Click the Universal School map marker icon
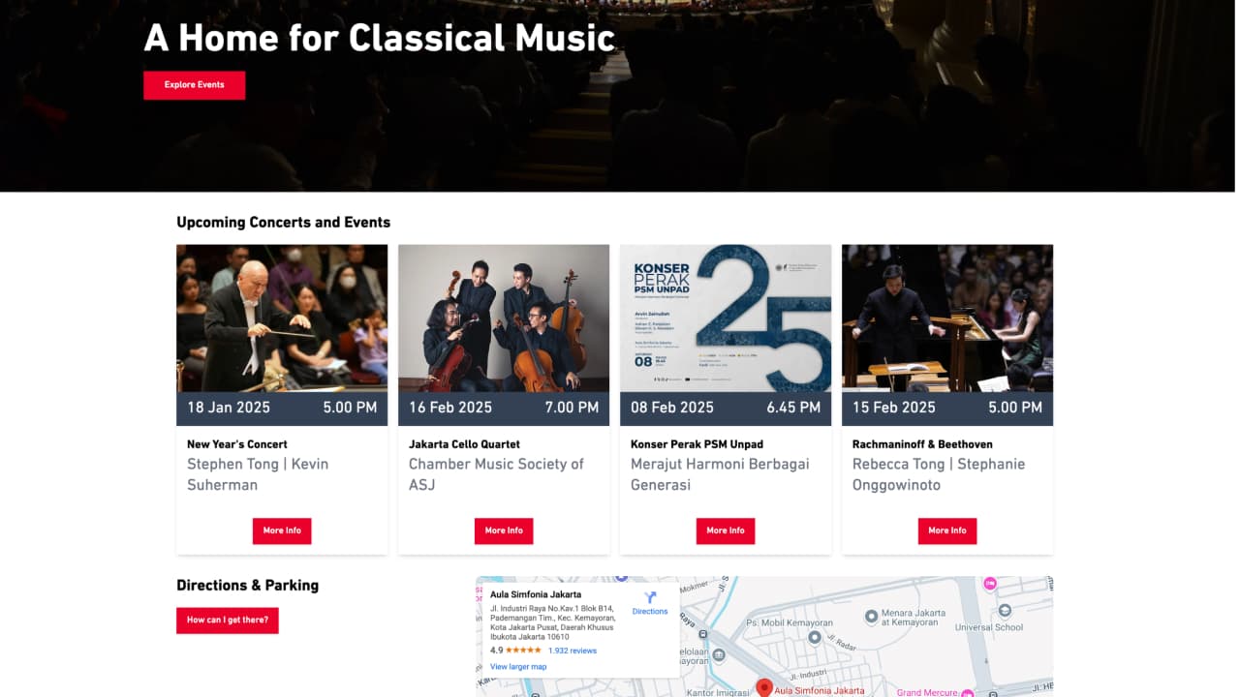The image size is (1240, 697). pyautogui.click(x=1004, y=611)
